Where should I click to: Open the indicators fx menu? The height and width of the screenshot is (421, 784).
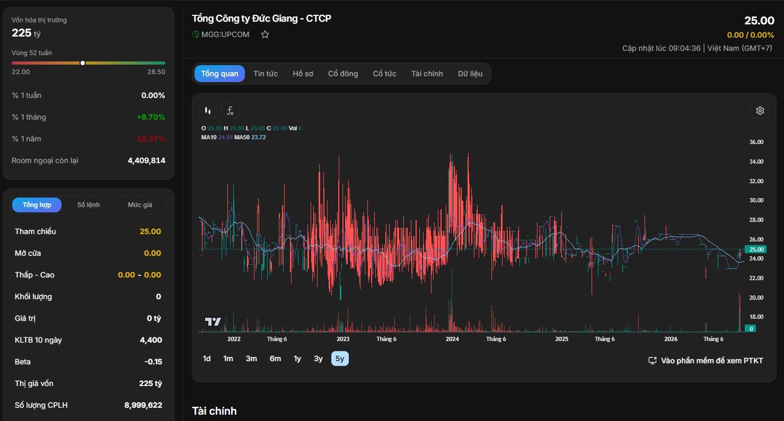(230, 111)
